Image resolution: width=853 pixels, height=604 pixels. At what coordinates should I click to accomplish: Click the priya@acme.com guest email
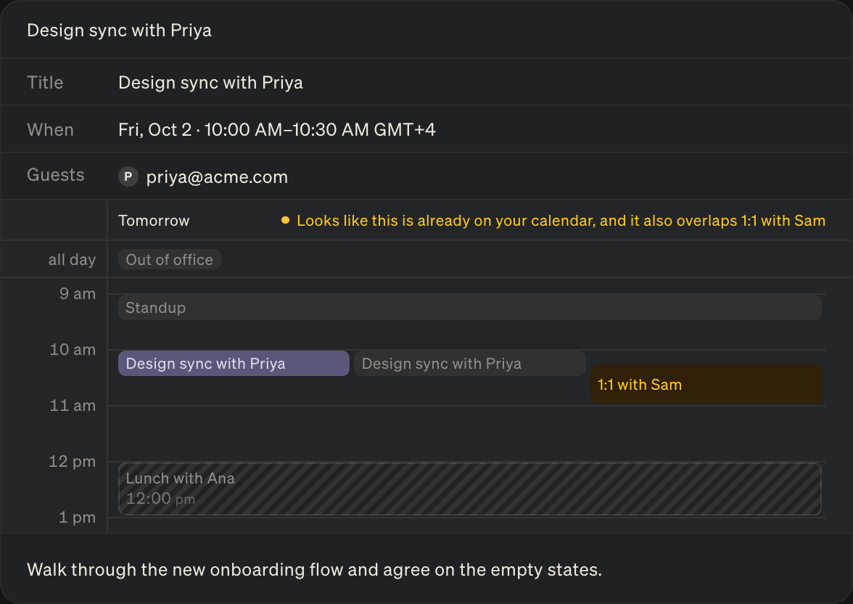tap(217, 177)
